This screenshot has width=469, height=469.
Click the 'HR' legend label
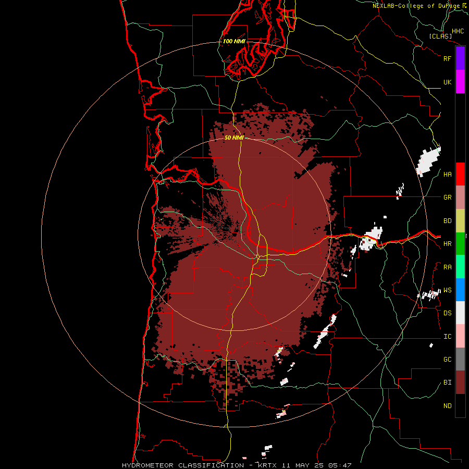tap(448, 244)
